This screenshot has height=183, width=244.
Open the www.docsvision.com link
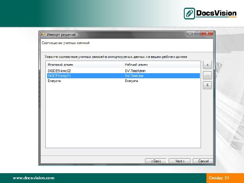coord(34,178)
